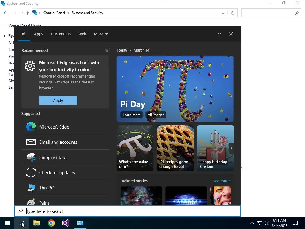305x229 pixels.
Task: Apply recommended Edge settings
Action: [58, 100]
